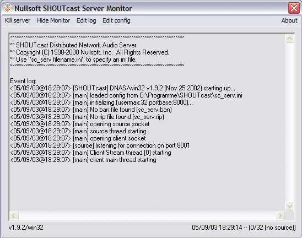This screenshot has width=302, height=238.
Task: Click the 'v1.9.2/win32' status bar text
Action: (26, 228)
